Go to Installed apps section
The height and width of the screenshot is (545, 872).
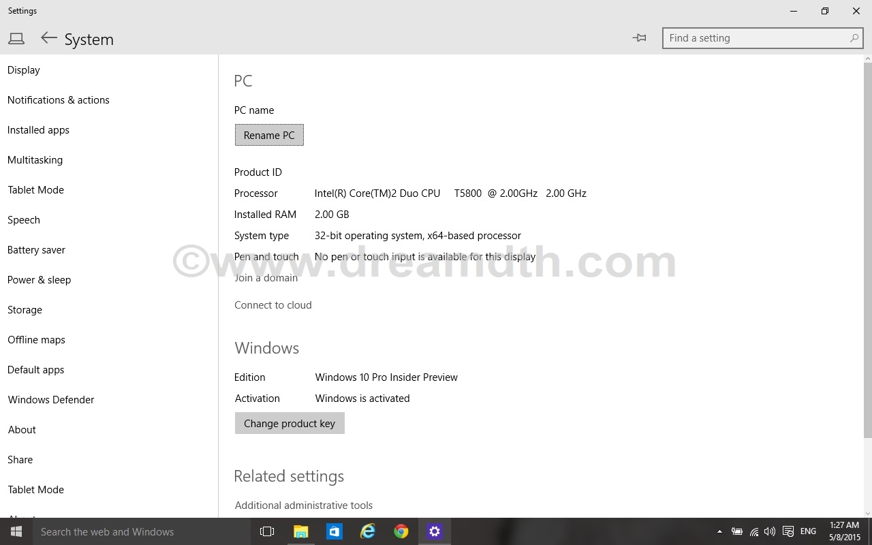coord(38,130)
